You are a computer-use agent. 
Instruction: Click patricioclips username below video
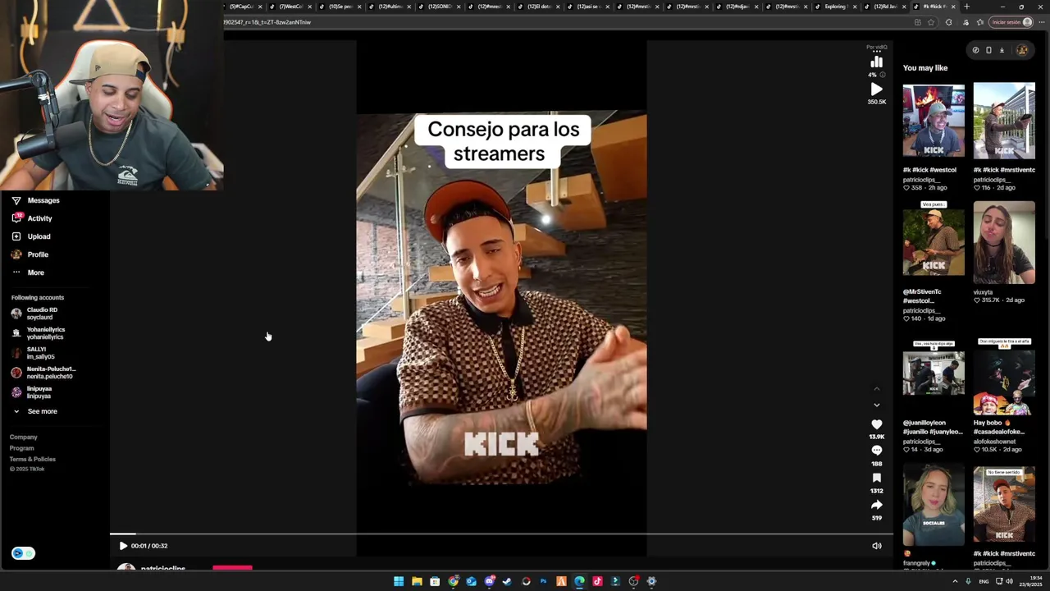(162, 568)
